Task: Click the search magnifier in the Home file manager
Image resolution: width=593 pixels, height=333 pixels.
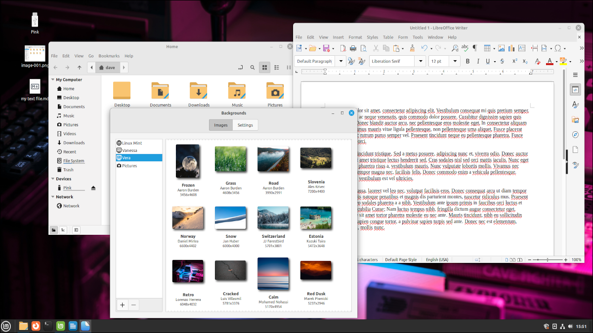Action: 253,68
